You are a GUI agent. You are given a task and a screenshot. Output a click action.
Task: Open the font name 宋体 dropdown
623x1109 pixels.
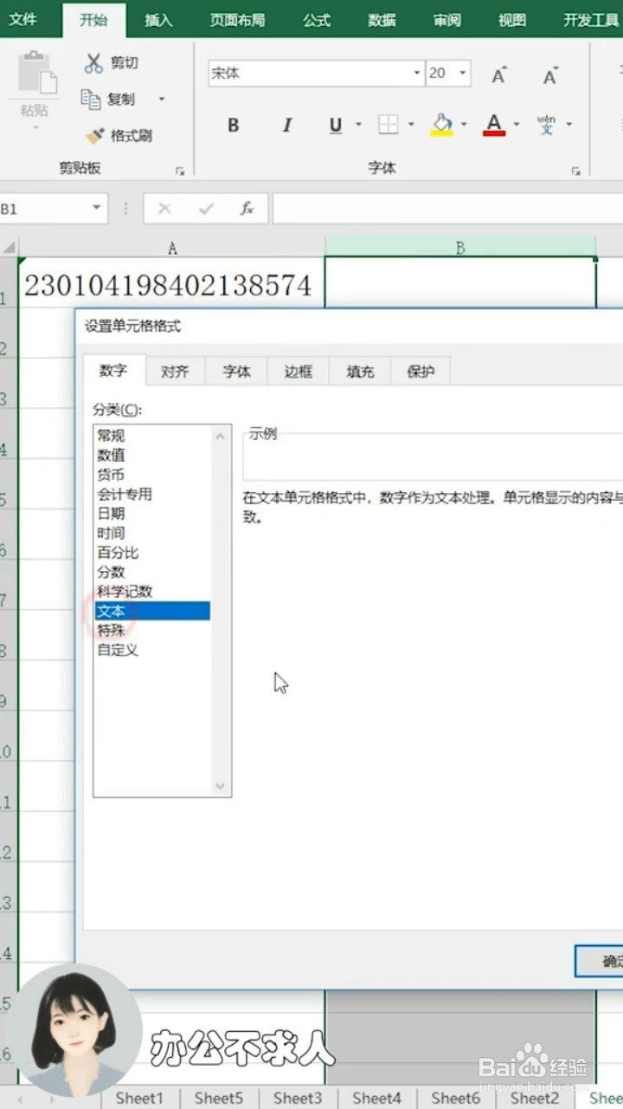click(x=417, y=74)
